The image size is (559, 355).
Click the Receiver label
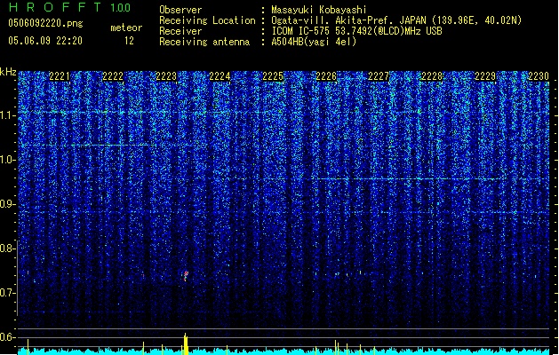coord(180,31)
